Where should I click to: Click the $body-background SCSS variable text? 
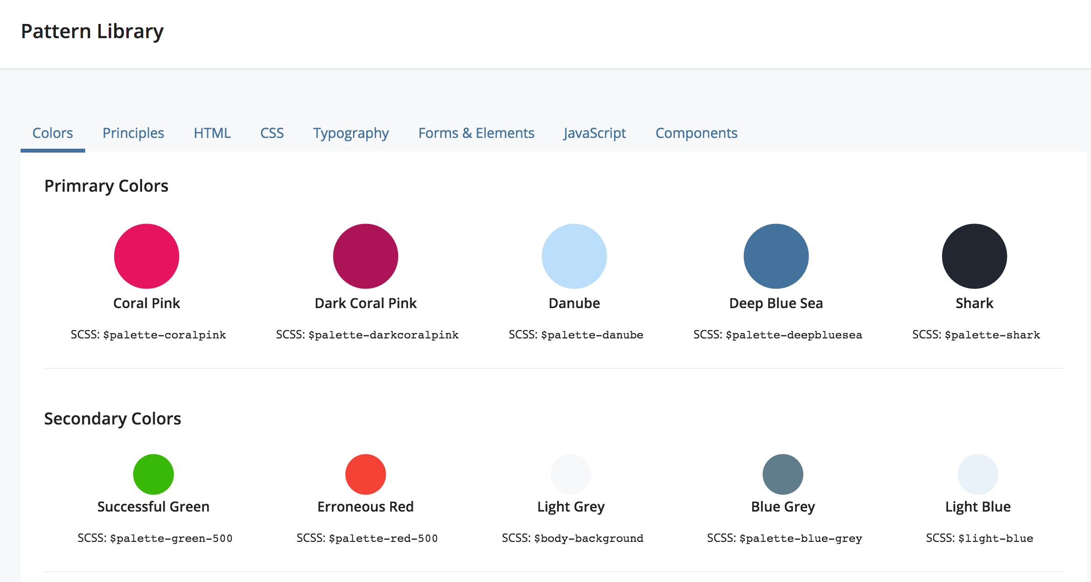pos(589,538)
